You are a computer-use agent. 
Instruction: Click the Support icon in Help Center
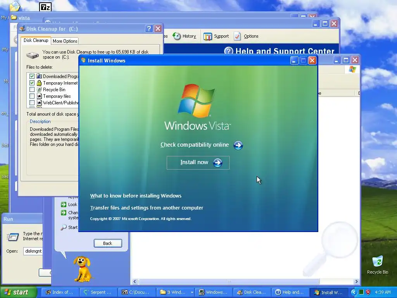pos(208,36)
